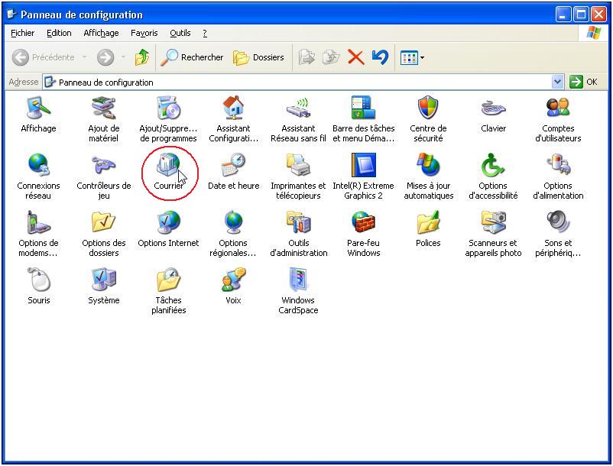Open the Courrier mail icon
This screenshot has width=613, height=466.
[168, 165]
